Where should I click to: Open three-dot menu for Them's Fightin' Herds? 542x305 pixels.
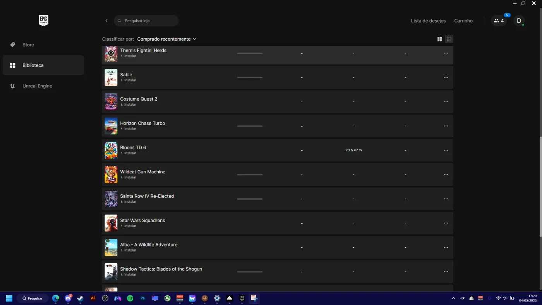(x=446, y=53)
